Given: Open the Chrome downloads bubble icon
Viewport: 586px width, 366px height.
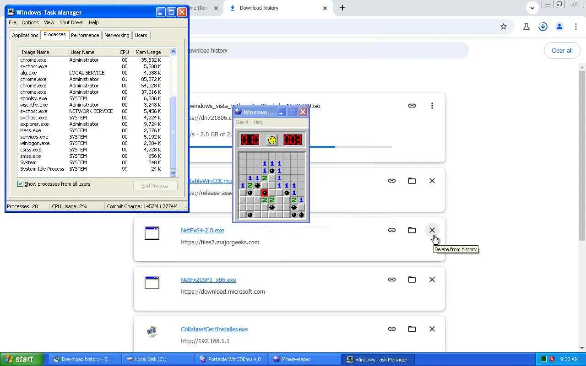Looking at the screenshot, I should [x=543, y=27].
